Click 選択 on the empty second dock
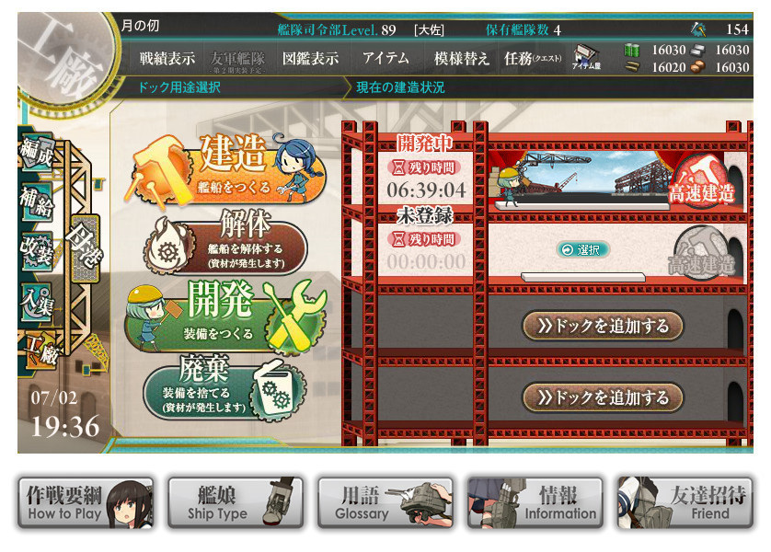Viewport: 771px width, 552px height. click(582, 249)
